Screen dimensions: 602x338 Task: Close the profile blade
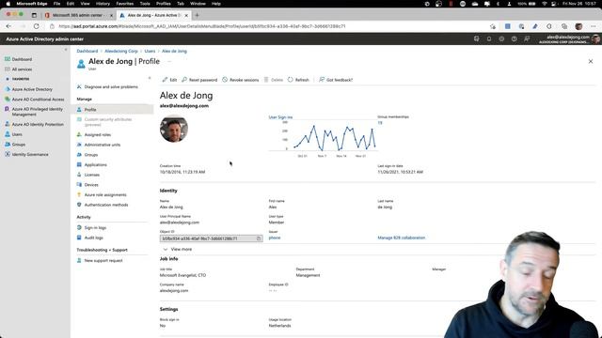[591, 61]
